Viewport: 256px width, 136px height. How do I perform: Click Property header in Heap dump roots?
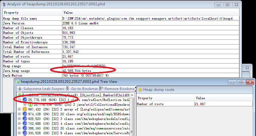[x=165, y=98]
